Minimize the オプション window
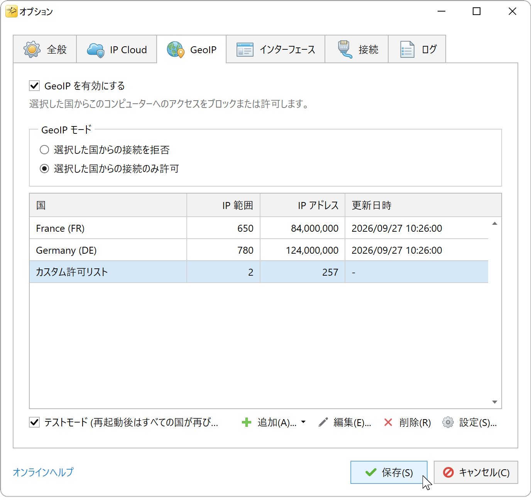Image resolution: width=531 pixels, height=502 pixels. (x=441, y=12)
